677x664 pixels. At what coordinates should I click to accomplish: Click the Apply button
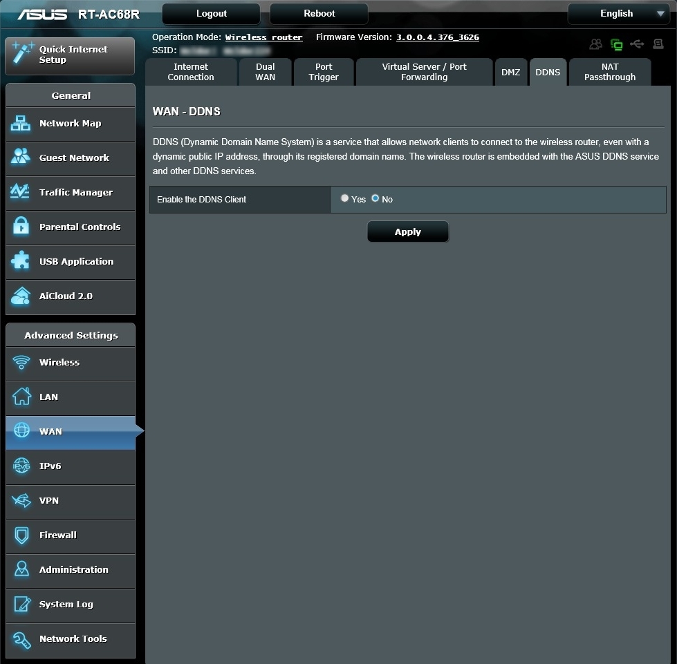(407, 231)
